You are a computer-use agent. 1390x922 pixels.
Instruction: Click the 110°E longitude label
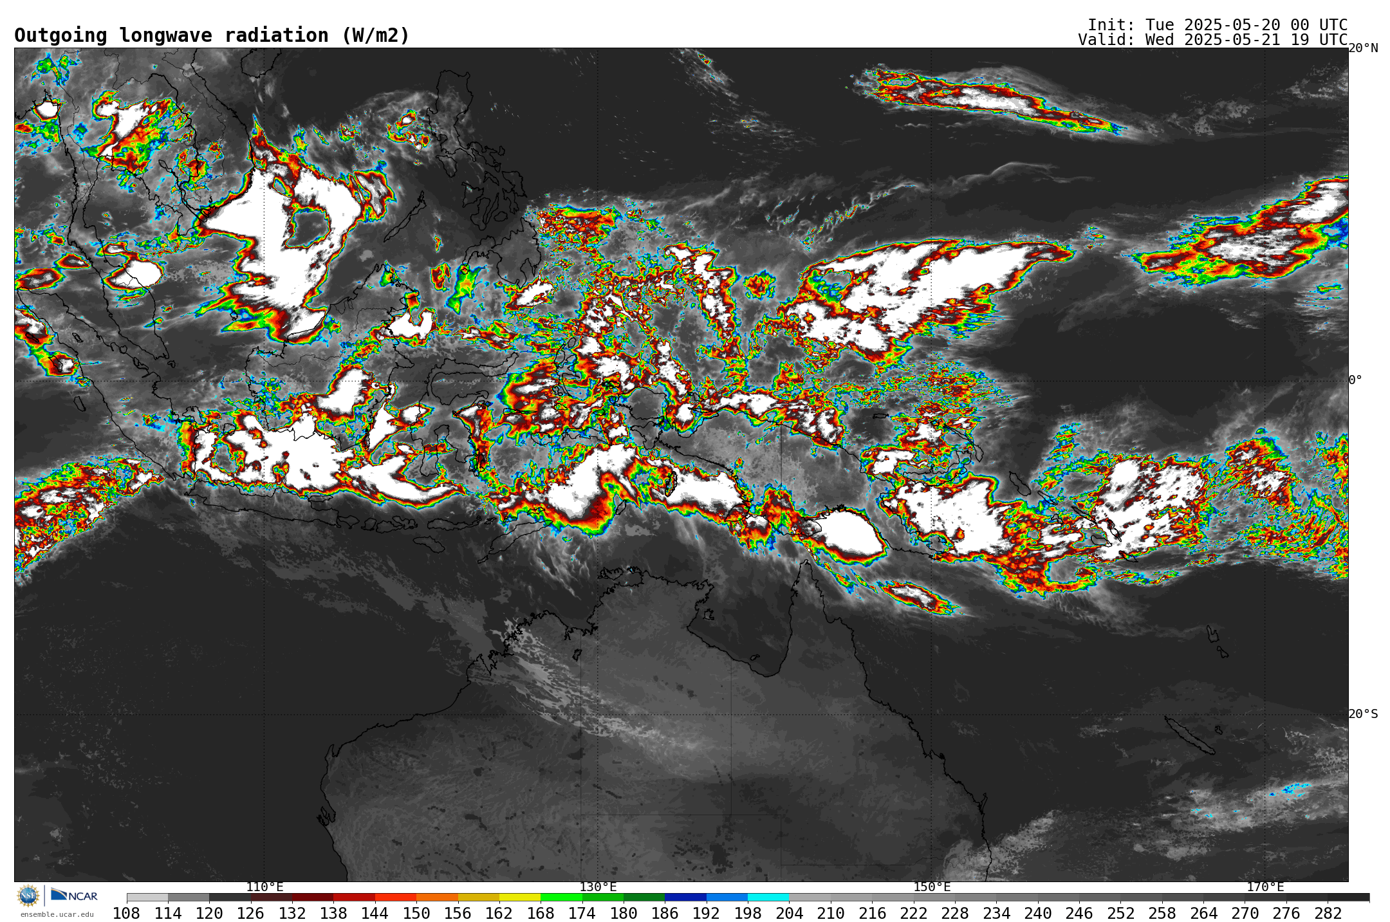click(x=264, y=887)
